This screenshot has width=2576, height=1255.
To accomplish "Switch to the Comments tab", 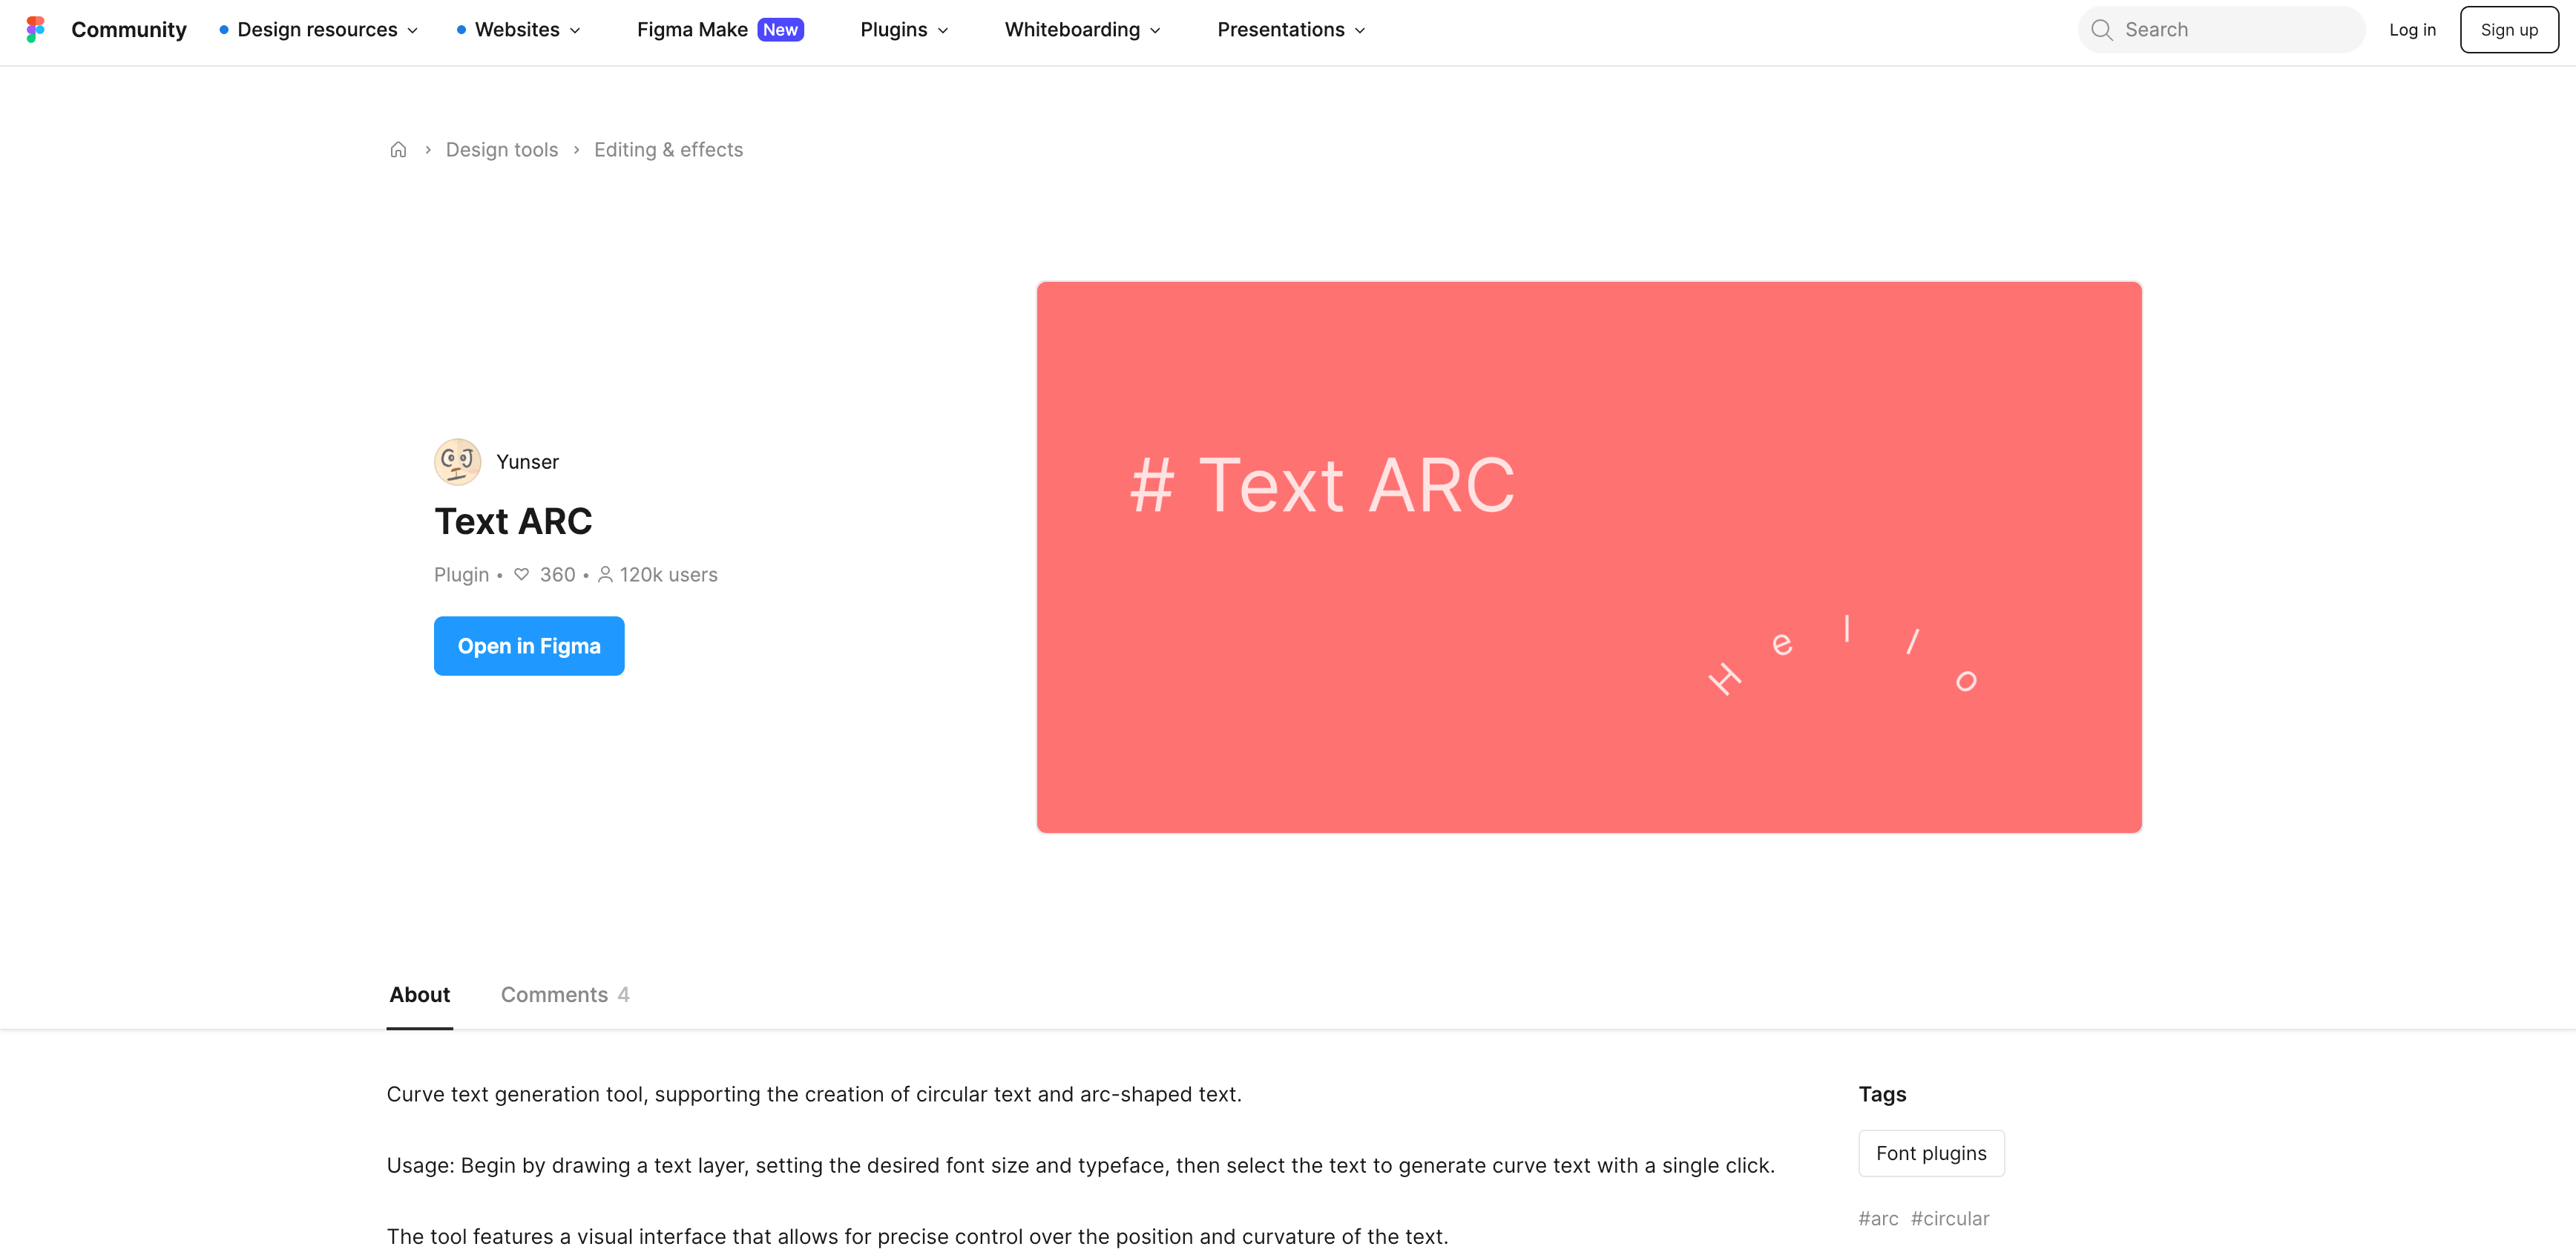I will point(564,994).
